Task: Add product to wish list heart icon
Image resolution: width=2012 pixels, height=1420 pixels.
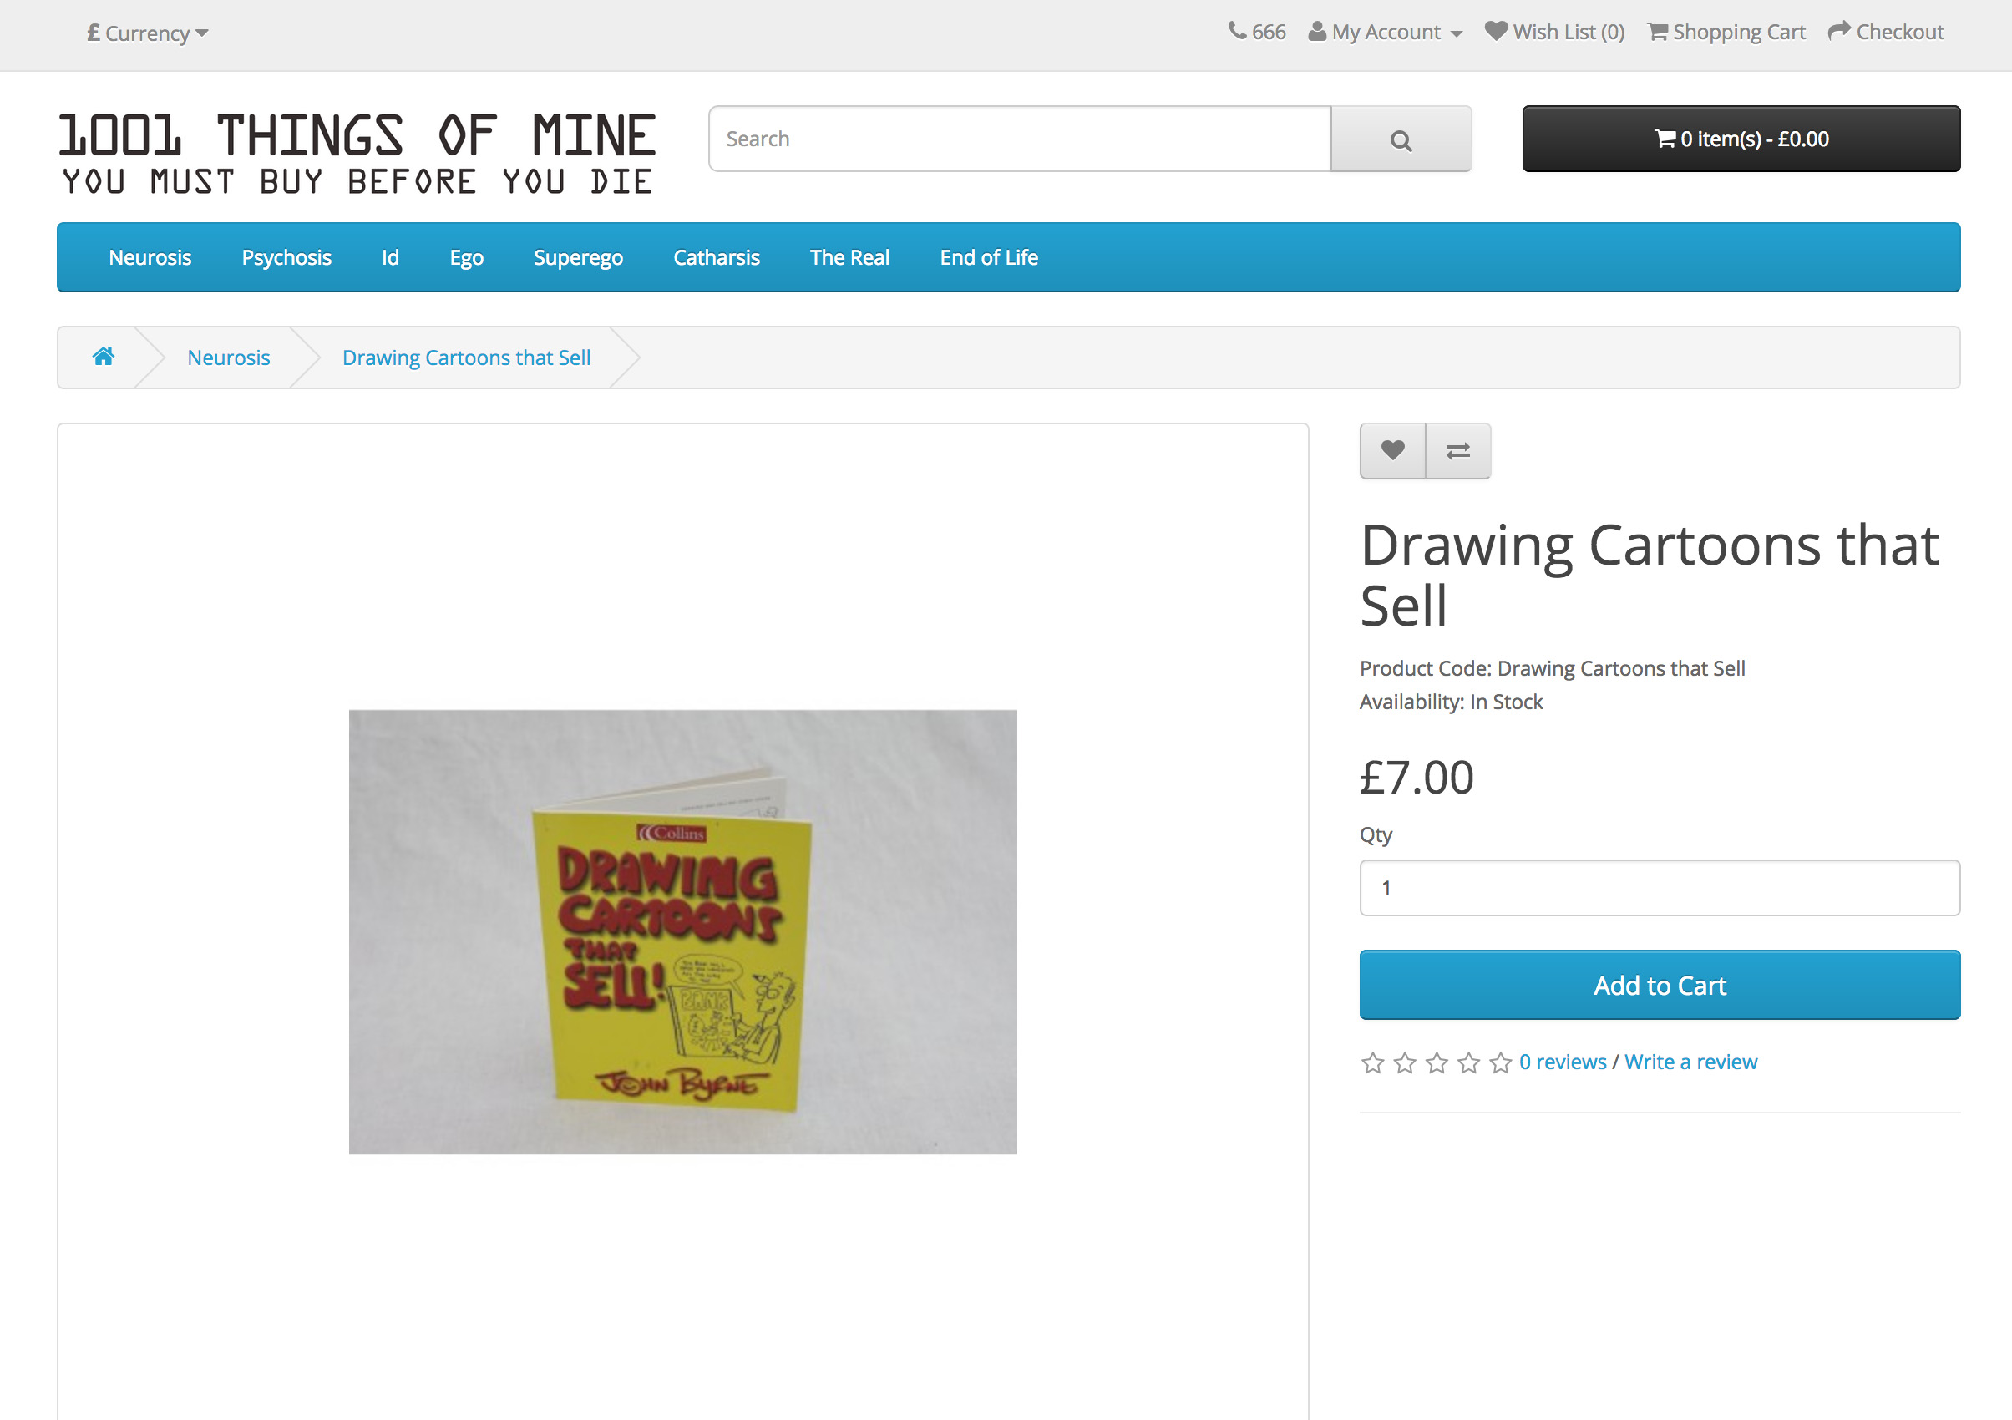Action: tap(1391, 450)
